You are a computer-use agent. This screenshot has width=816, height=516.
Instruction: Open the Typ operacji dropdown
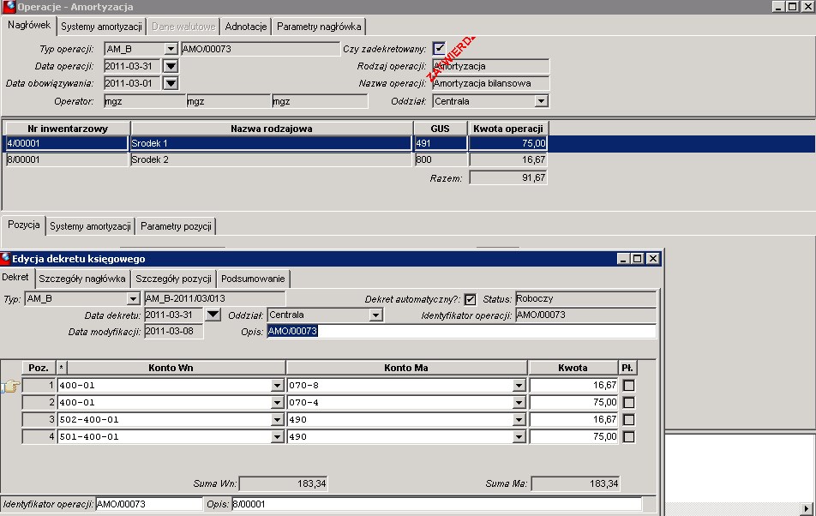point(171,49)
